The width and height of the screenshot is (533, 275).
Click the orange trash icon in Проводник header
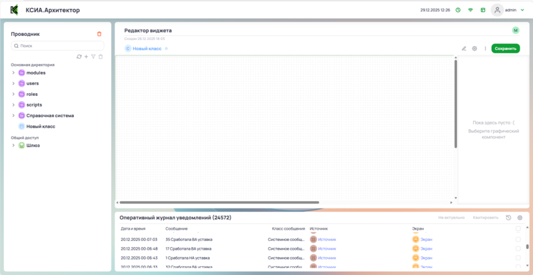coord(99,34)
